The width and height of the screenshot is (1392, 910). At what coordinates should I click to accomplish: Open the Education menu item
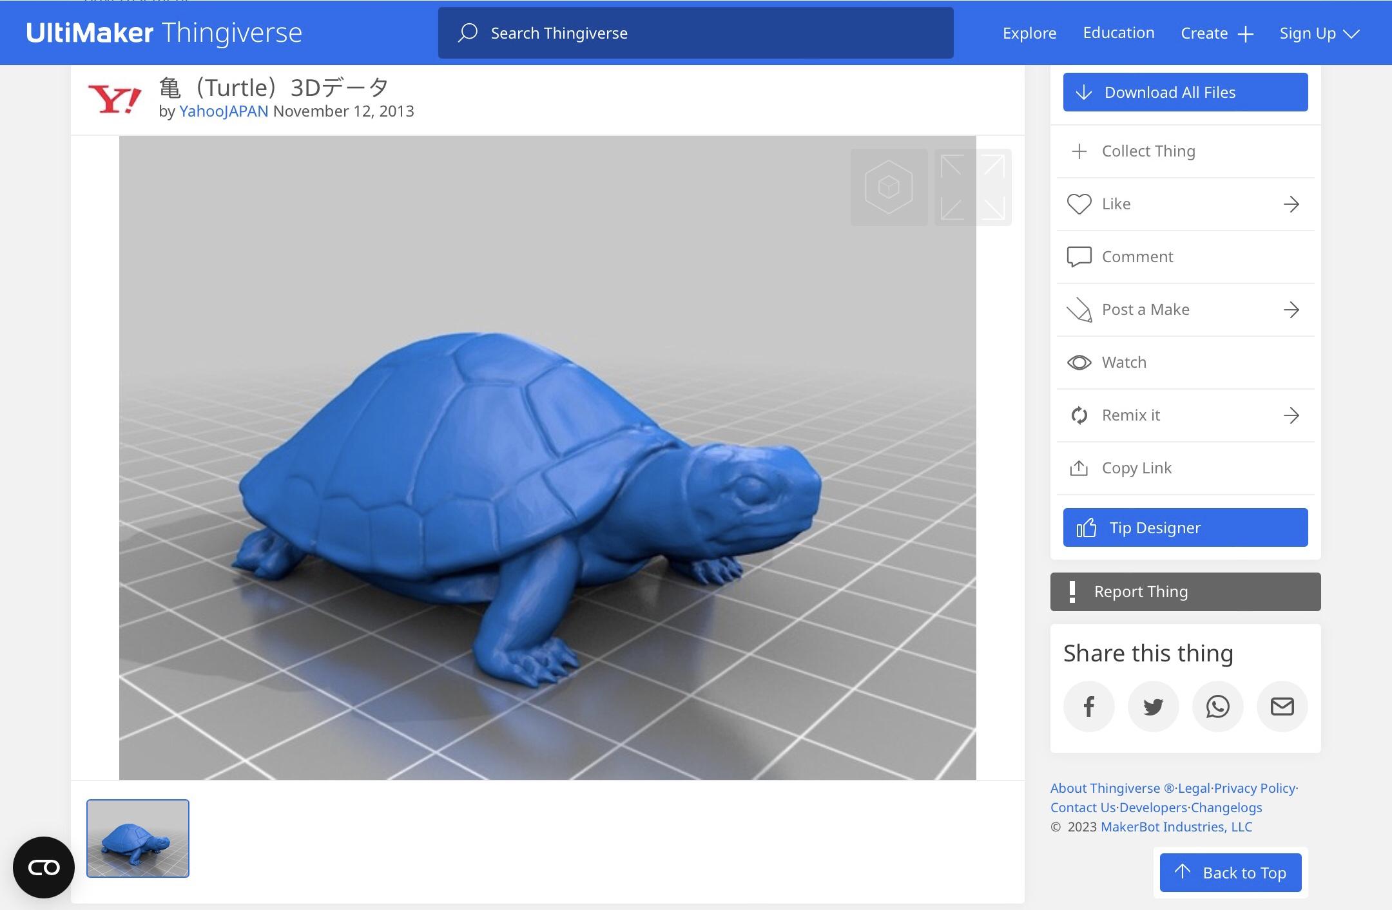(x=1118, y=33)
